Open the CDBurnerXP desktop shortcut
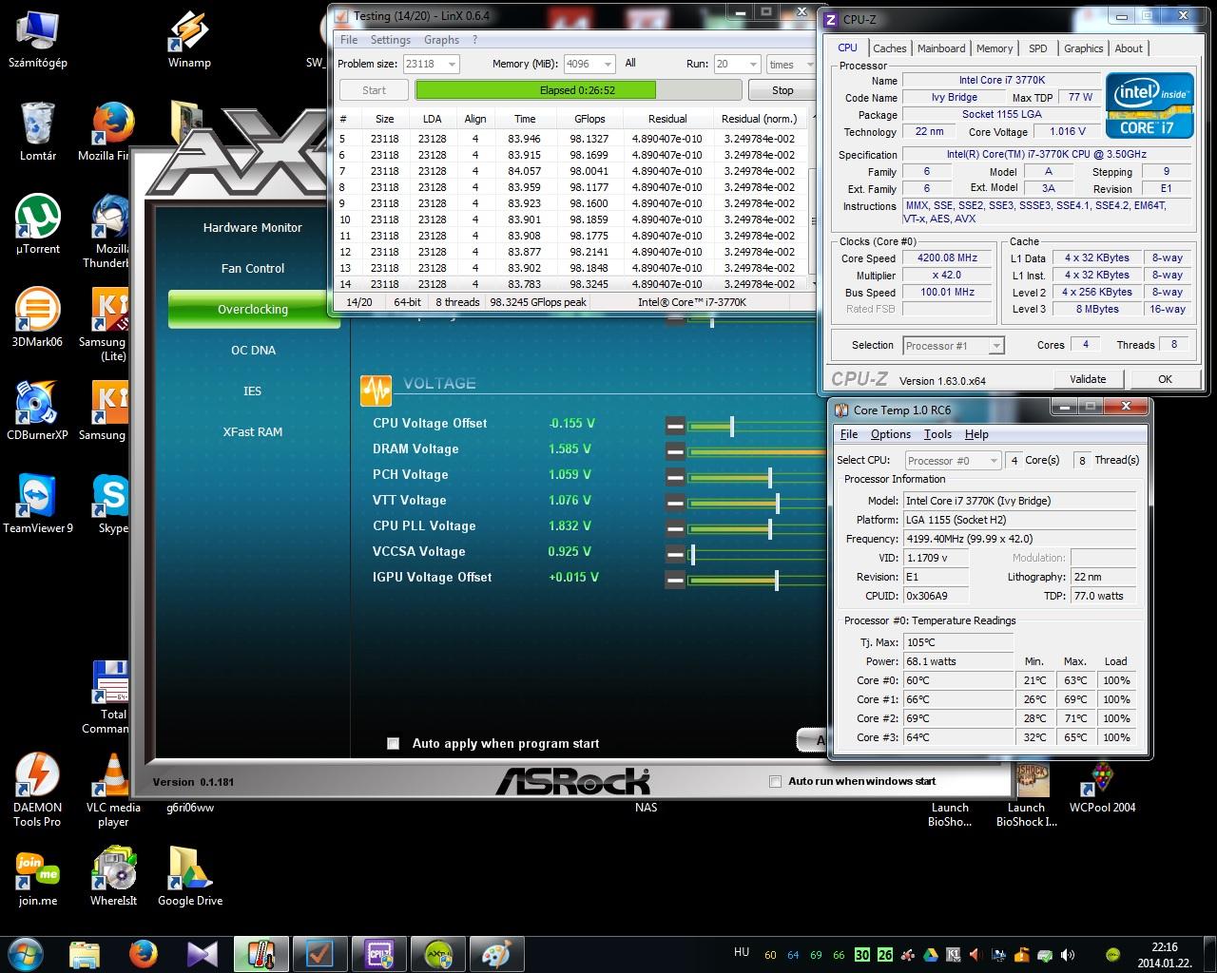 coord(38,410)
